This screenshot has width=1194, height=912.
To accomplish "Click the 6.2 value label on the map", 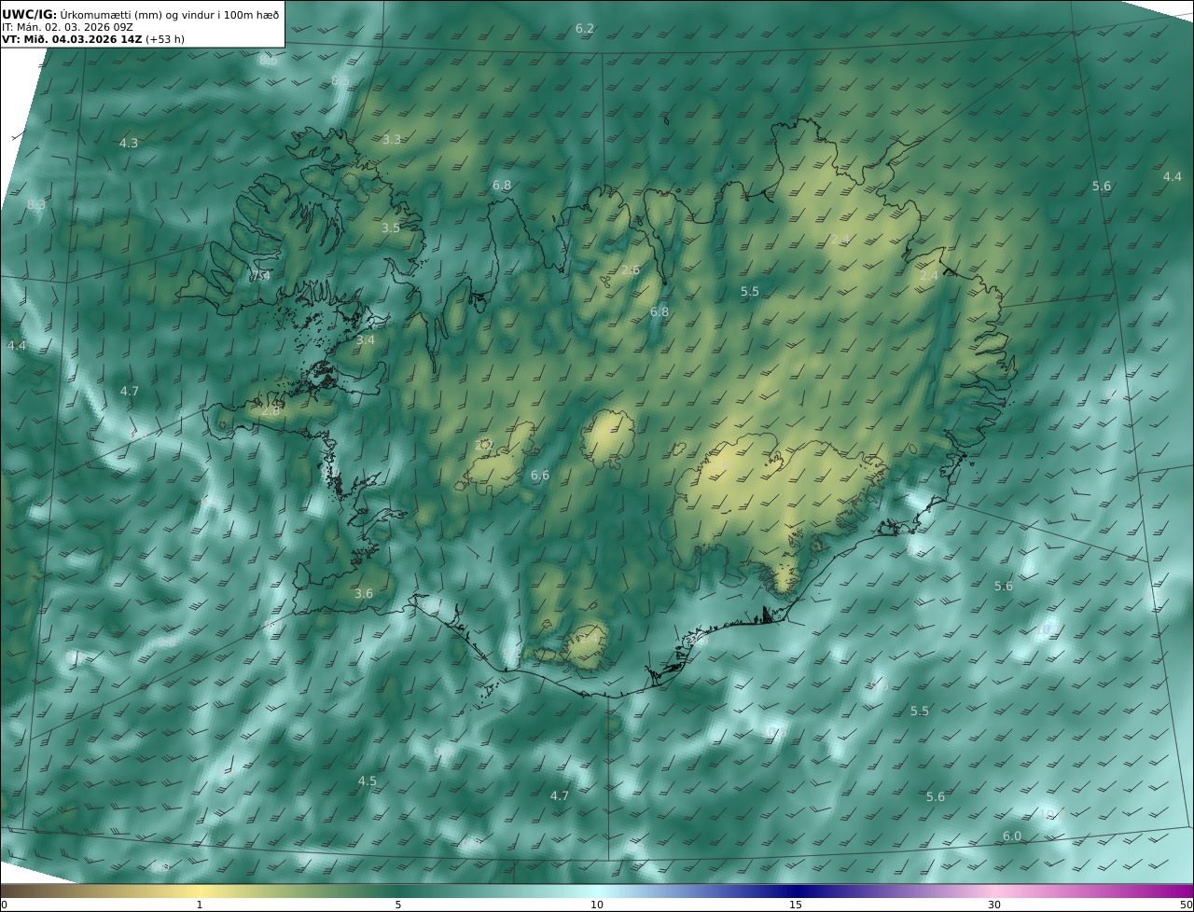I will point(585,29).
